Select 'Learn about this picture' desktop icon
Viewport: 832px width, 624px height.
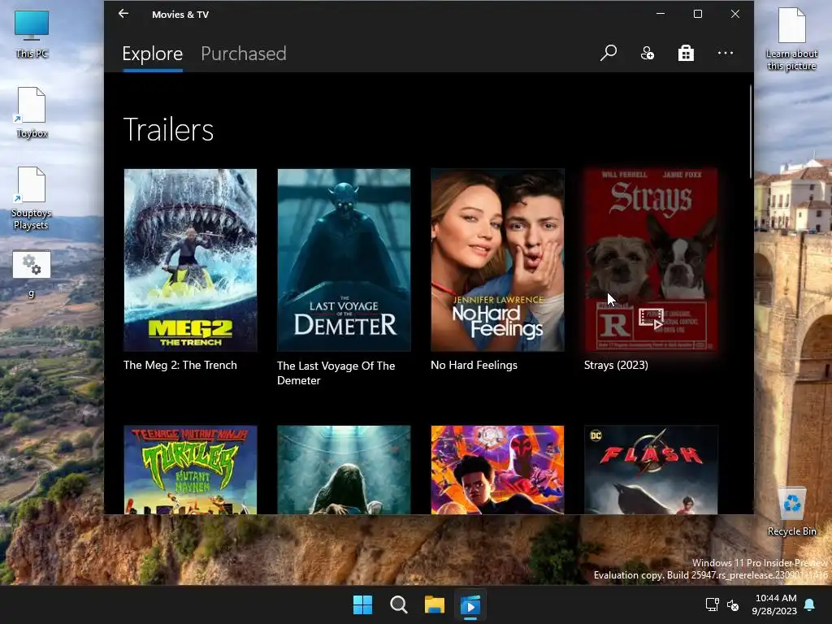click(x=791, y=39)
